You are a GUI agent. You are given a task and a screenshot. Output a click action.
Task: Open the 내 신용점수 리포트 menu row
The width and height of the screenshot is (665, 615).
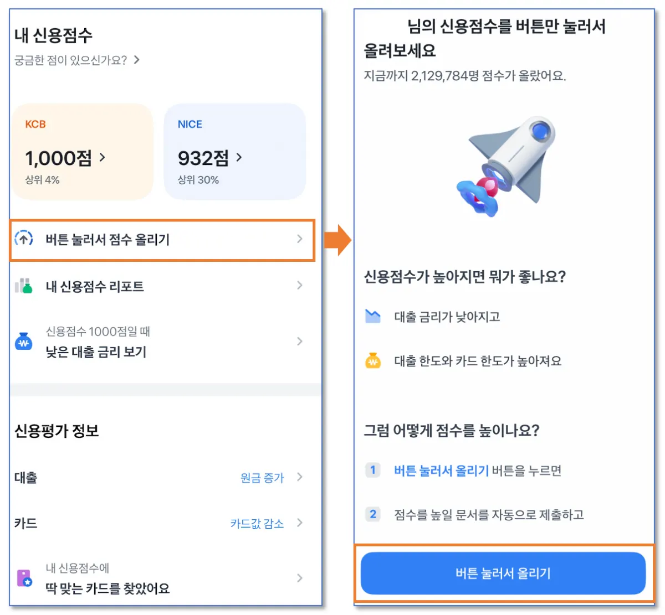[x=162, y=286]
